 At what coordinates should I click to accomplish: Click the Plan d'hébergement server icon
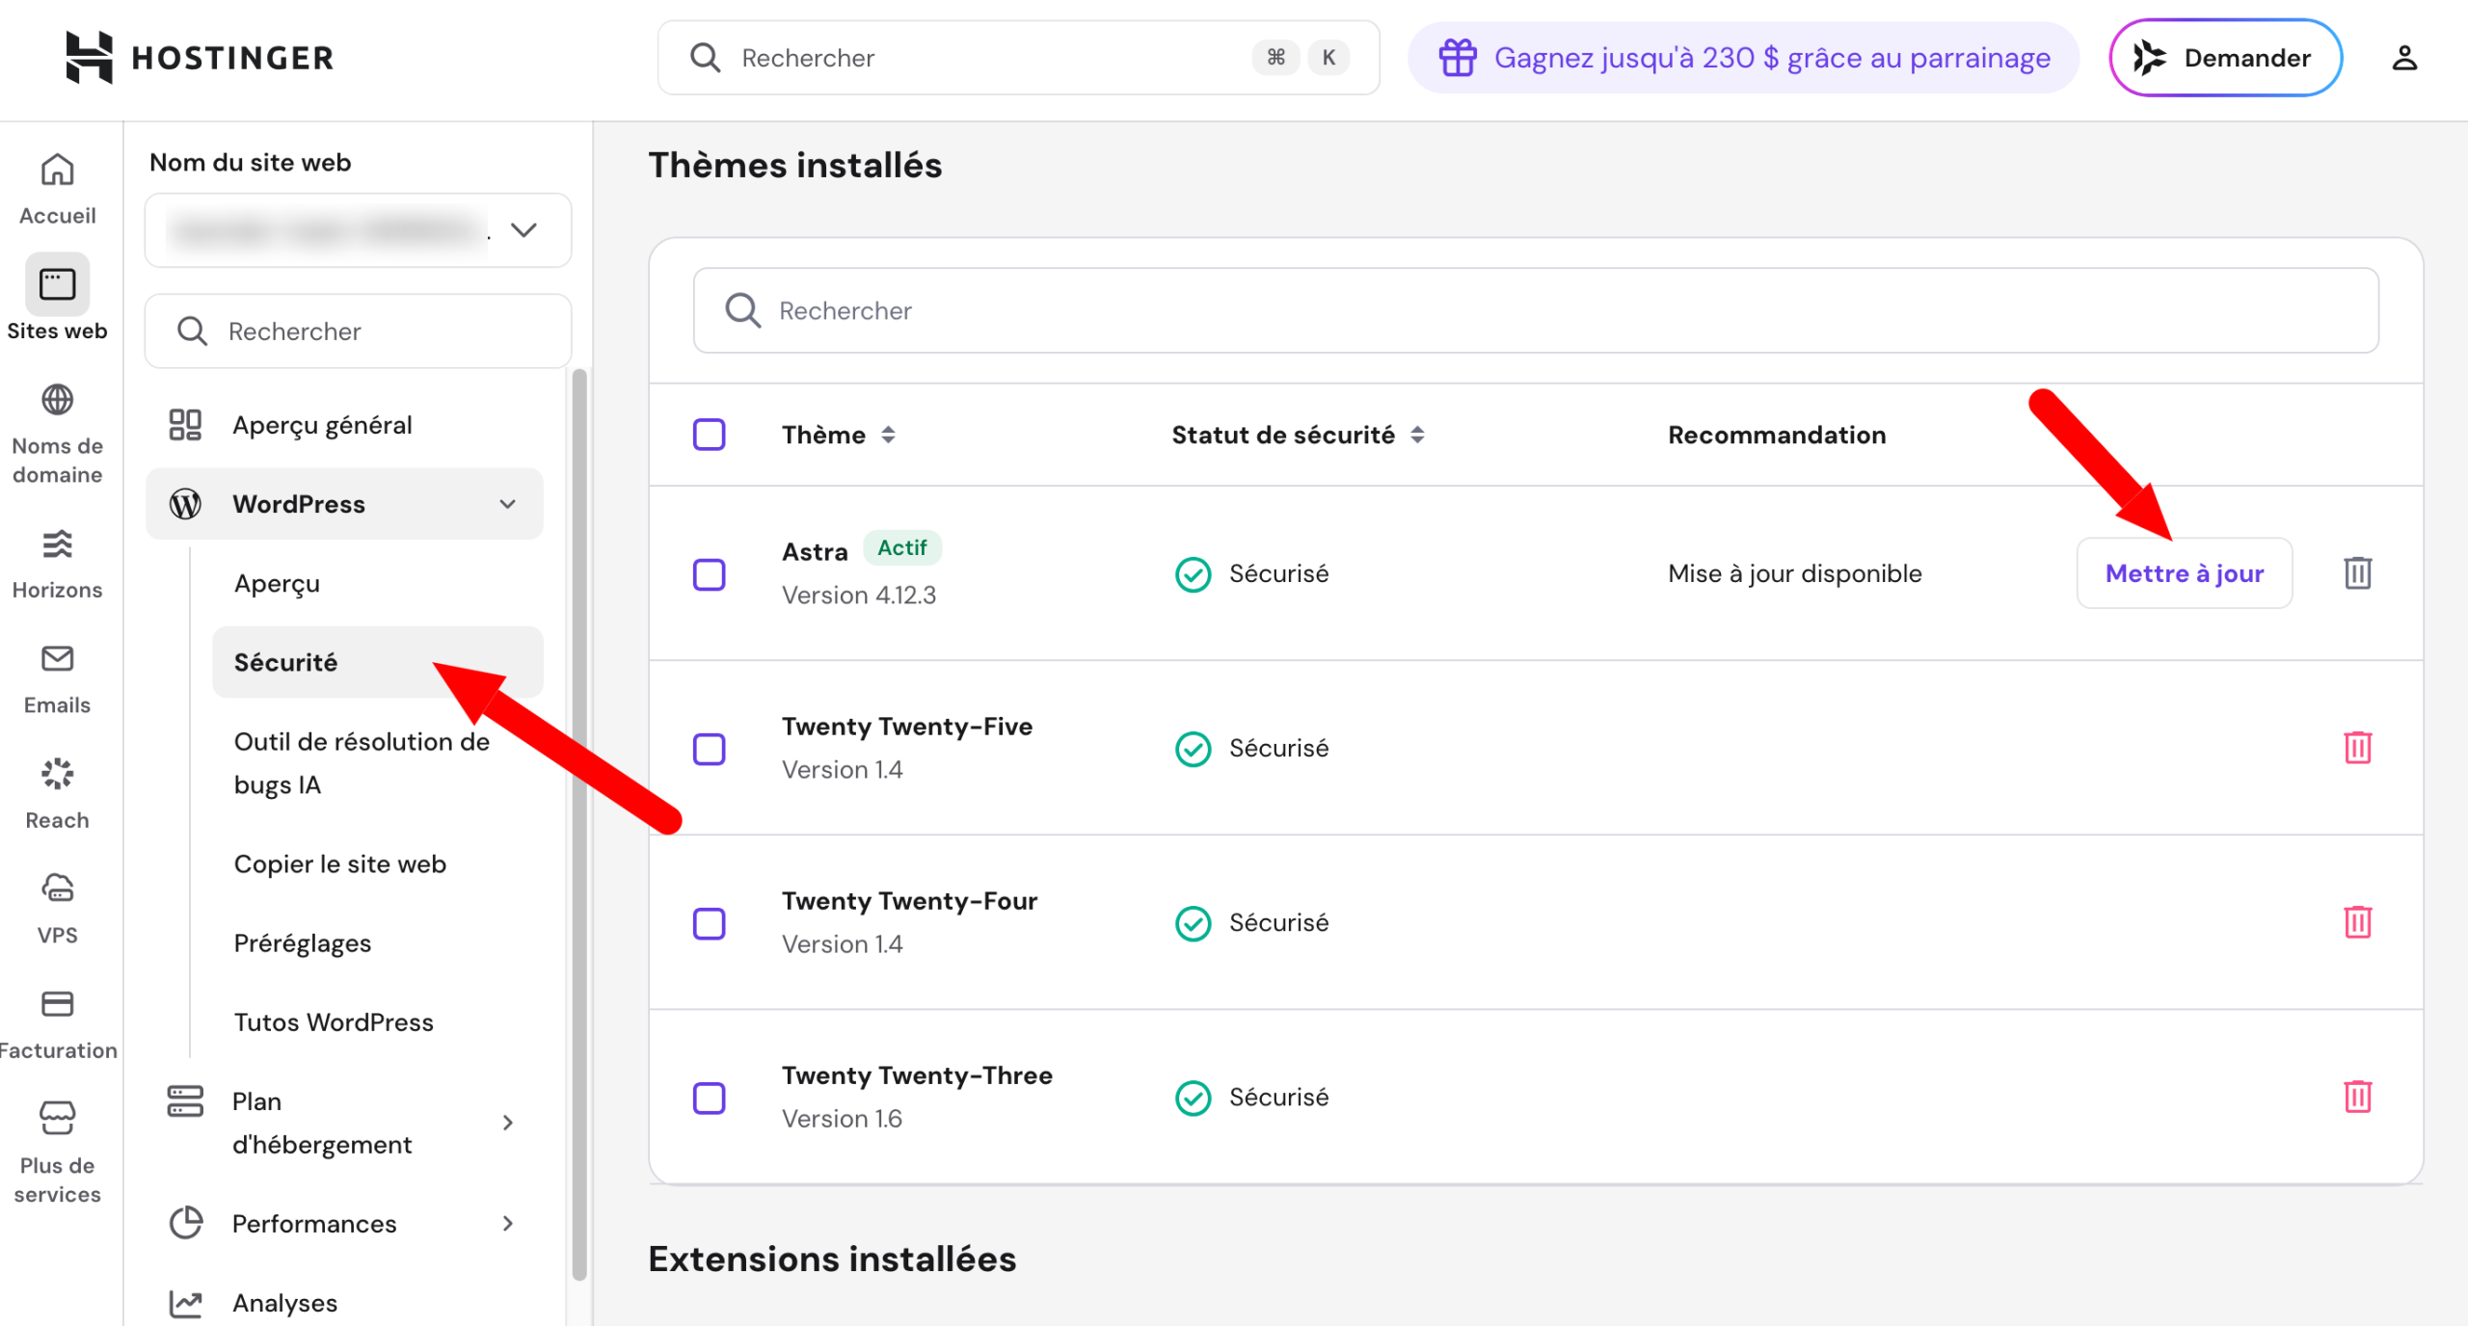(x=185, y=1101)
